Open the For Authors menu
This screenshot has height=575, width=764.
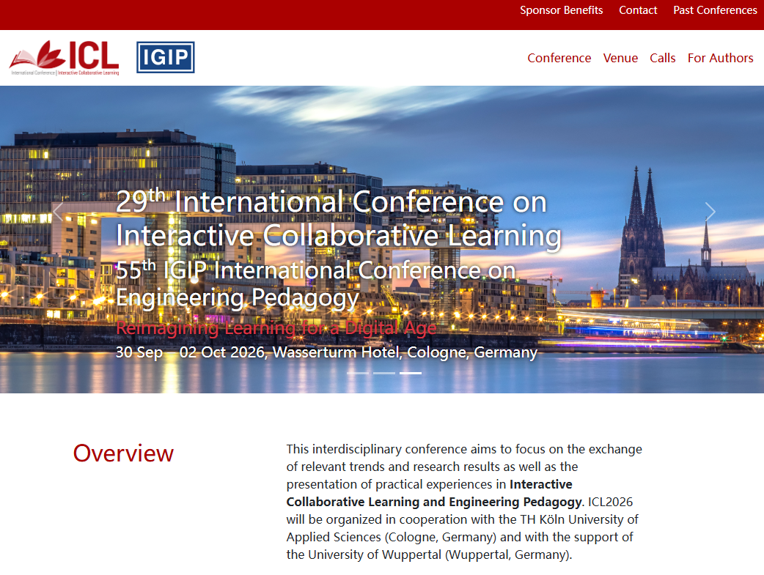coord(720,58)
